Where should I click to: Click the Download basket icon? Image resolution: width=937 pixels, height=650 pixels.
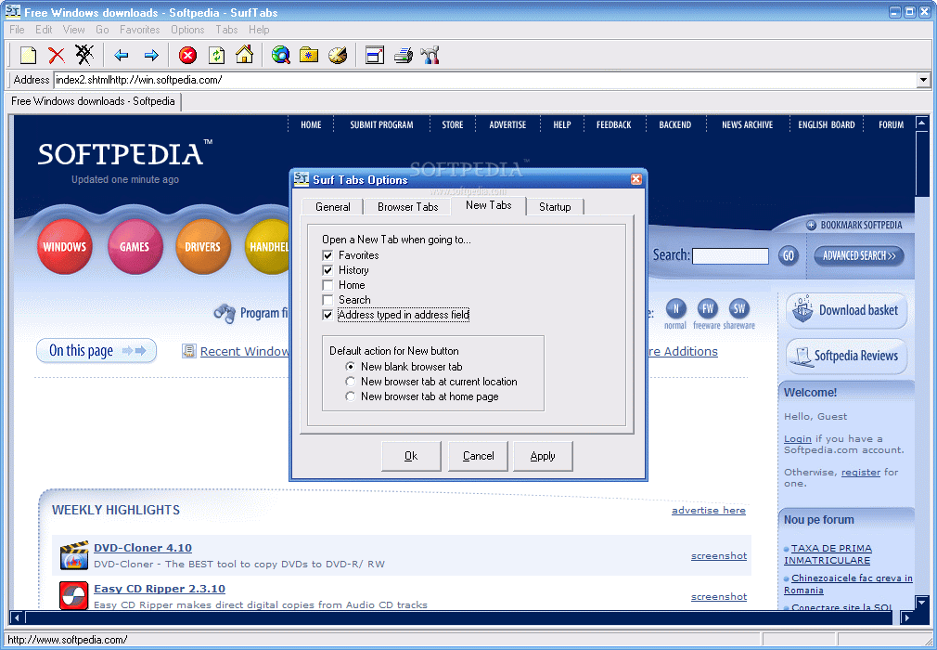click(x=802, y=310)
